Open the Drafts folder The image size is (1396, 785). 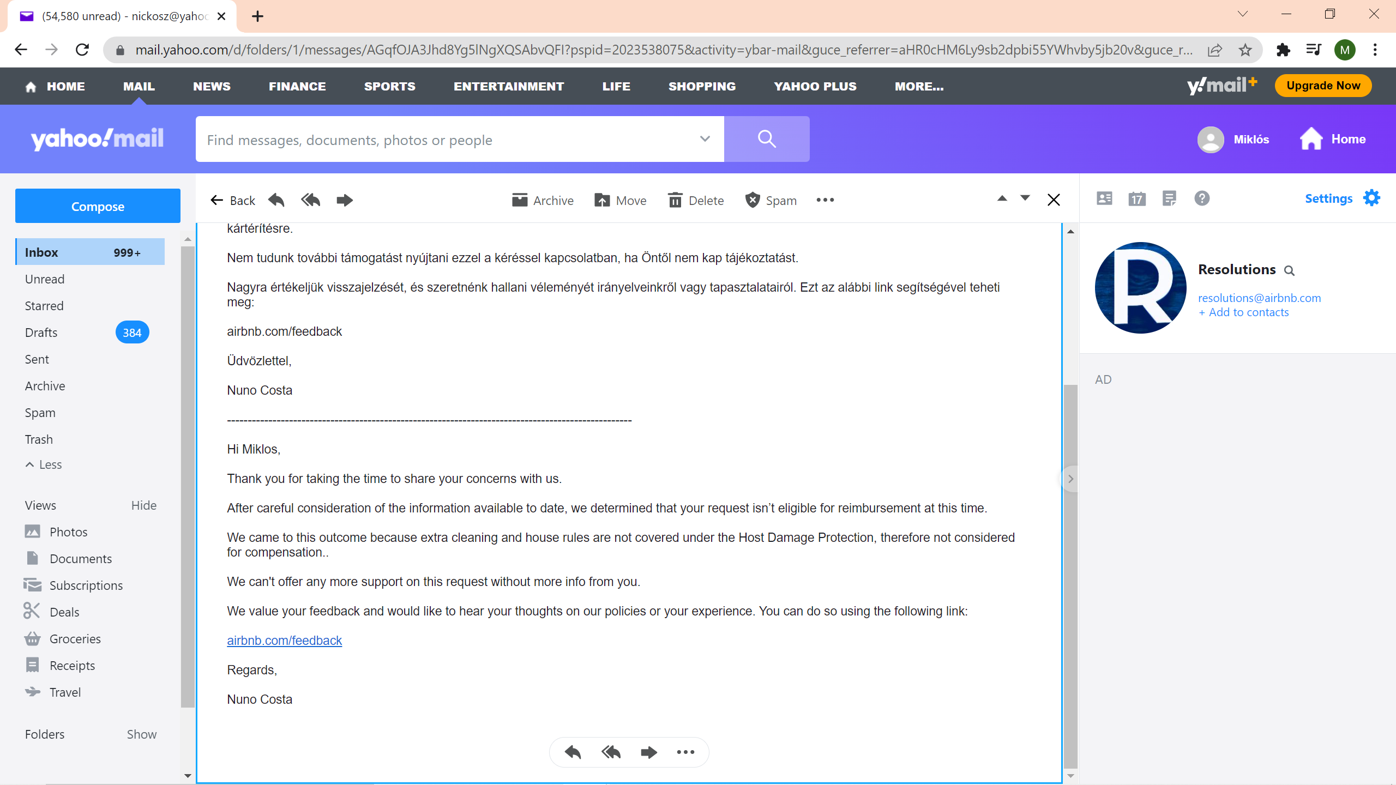click(41, 333)
